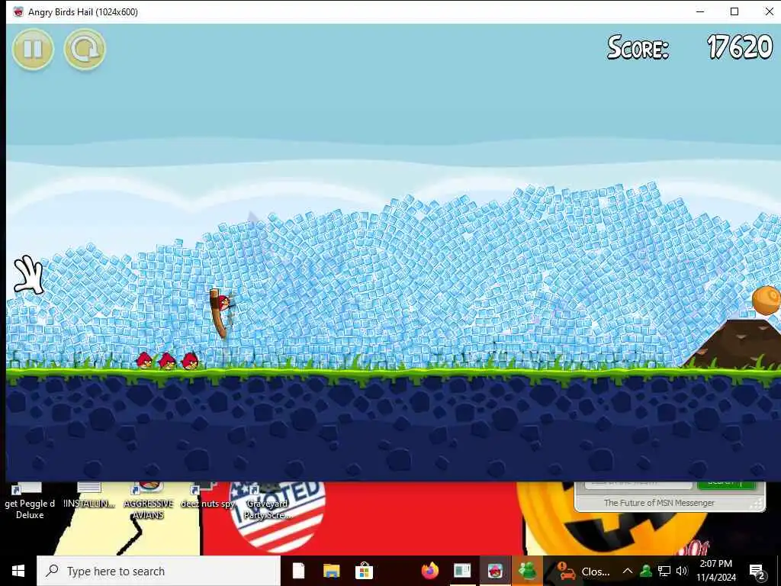Minimize the Angry Birds Hail window
The image size is (781, 586).
(x=700, y=11)
